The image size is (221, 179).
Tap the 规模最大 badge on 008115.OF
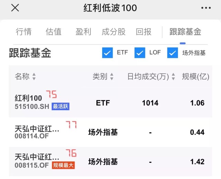pyautogui.click(x=63, y=165)
